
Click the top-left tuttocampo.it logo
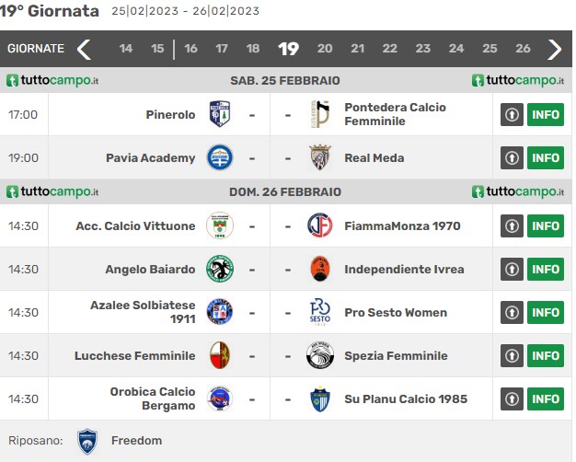[x=52, y=80]
